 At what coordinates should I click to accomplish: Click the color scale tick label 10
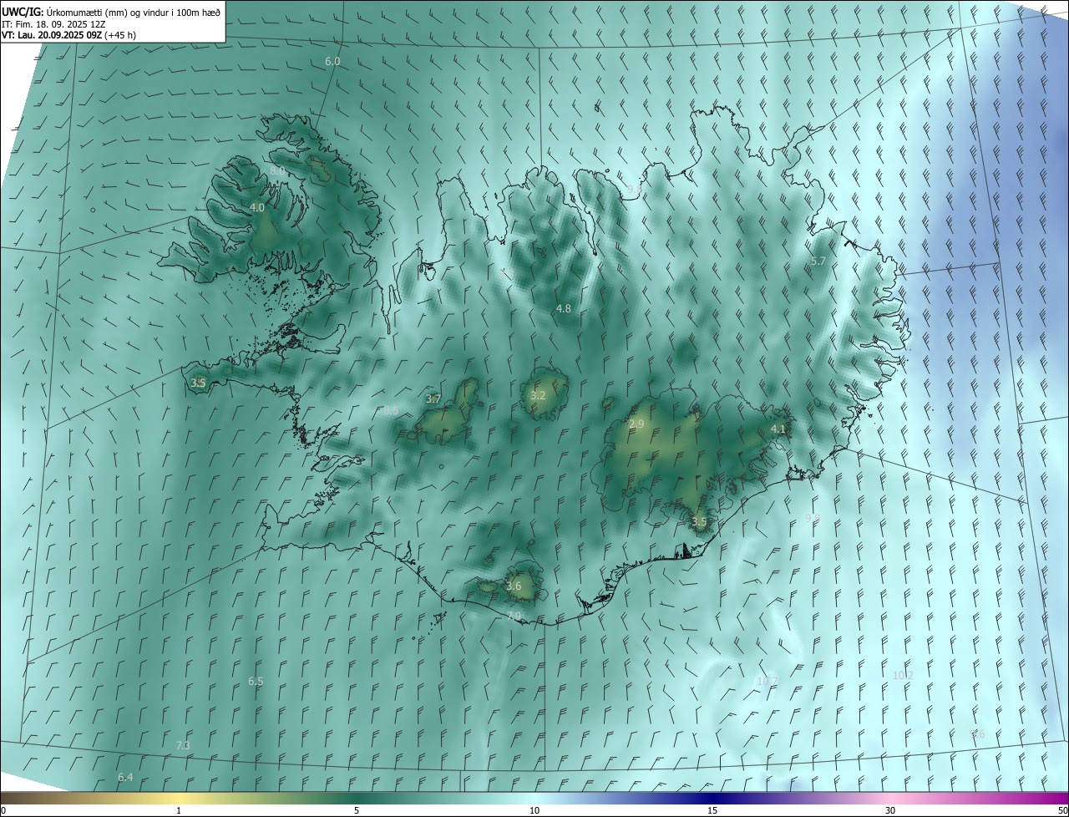pos(534,810)
